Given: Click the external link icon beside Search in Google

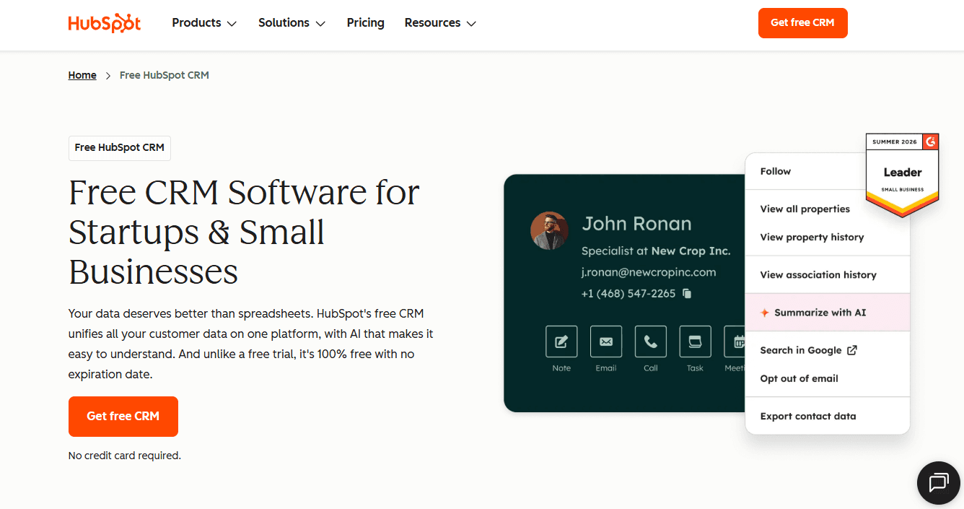Looking at the screenshot, I should tap(852, 350).
